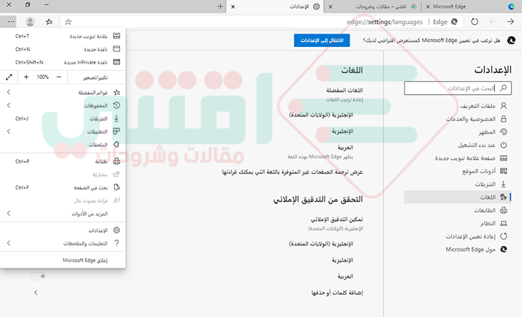Image resolution: width=522 pixels, height=317 pixels.
Task: Zoom in with the plus button
Action: point(26,78)
